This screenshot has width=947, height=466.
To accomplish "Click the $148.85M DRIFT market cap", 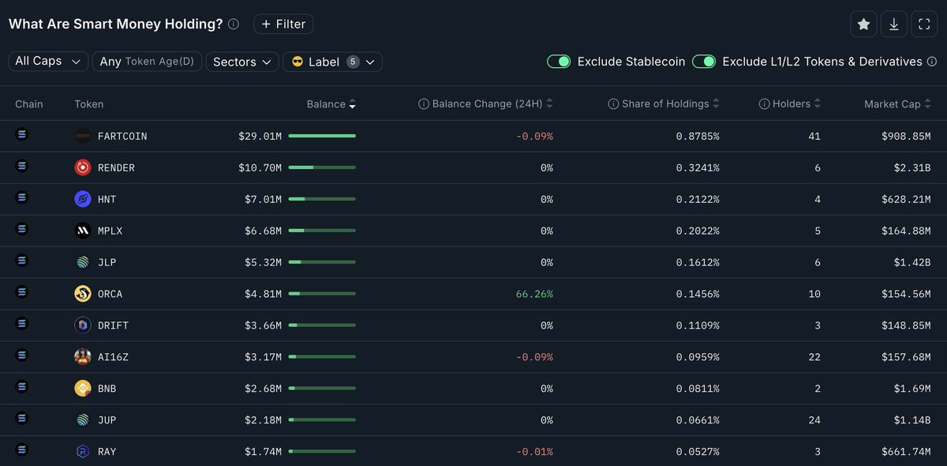I will point(906,325).
